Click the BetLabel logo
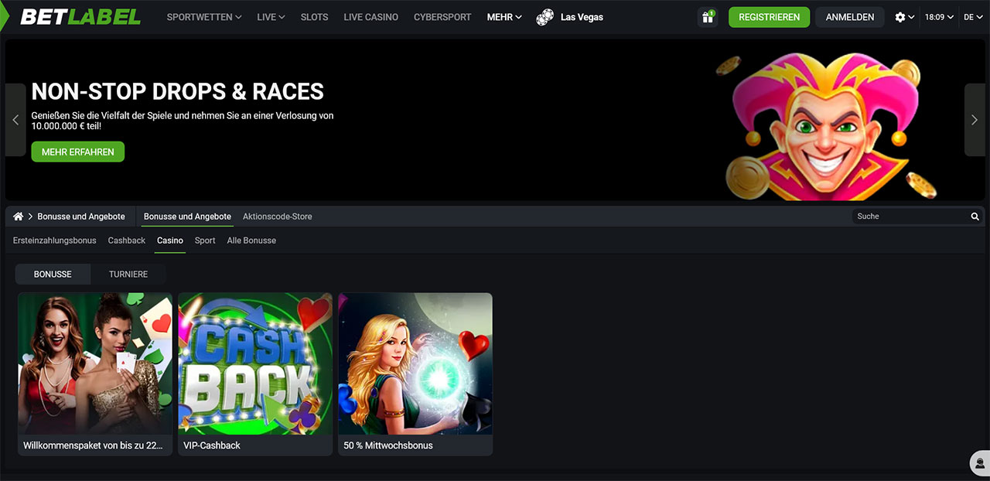This screenshot has width=990, height=481. (80, 17)
